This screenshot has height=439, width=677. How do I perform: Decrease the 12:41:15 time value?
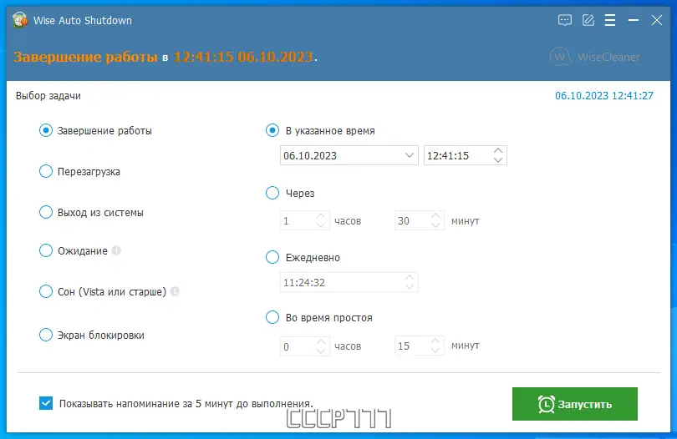click(498, 160)
